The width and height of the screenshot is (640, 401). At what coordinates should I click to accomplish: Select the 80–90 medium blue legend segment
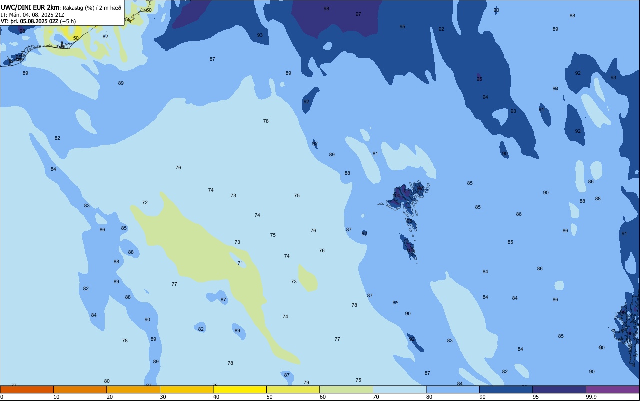click(453, 389)
